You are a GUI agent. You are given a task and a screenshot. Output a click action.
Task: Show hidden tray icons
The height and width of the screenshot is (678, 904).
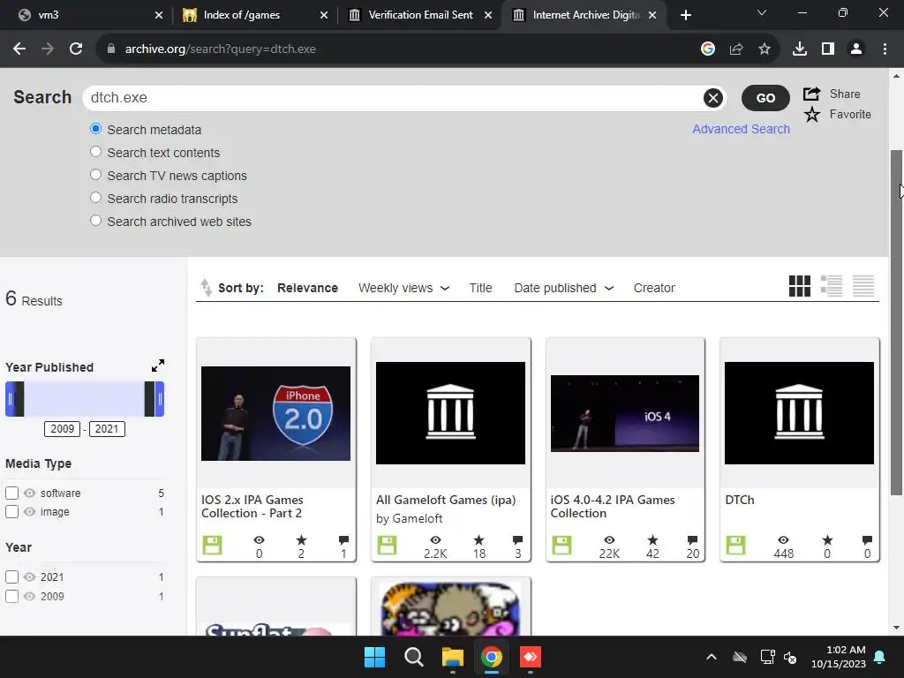[712, 657]
